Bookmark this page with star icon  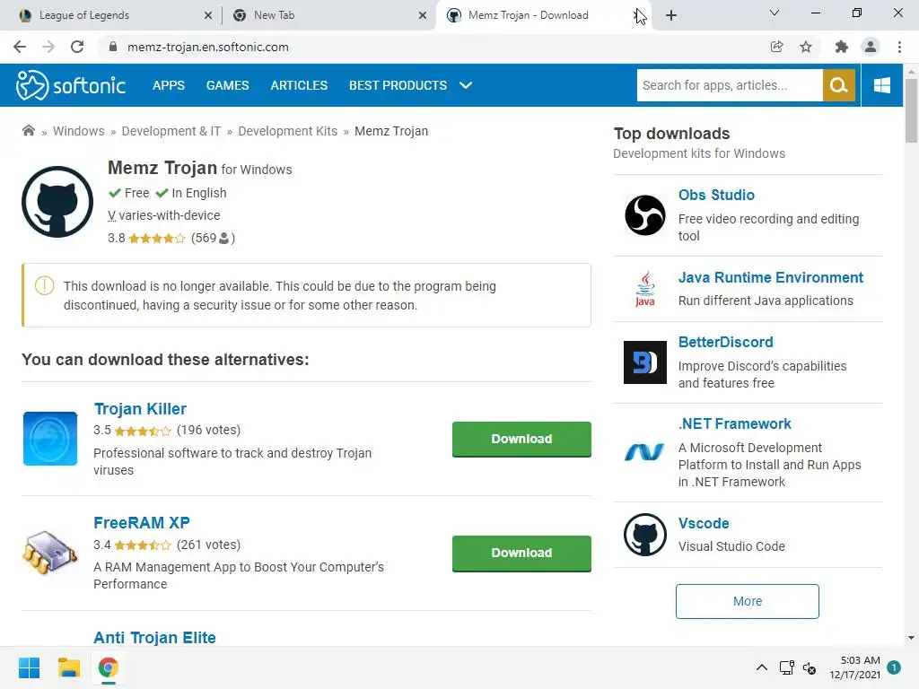[x=806, y=47]
